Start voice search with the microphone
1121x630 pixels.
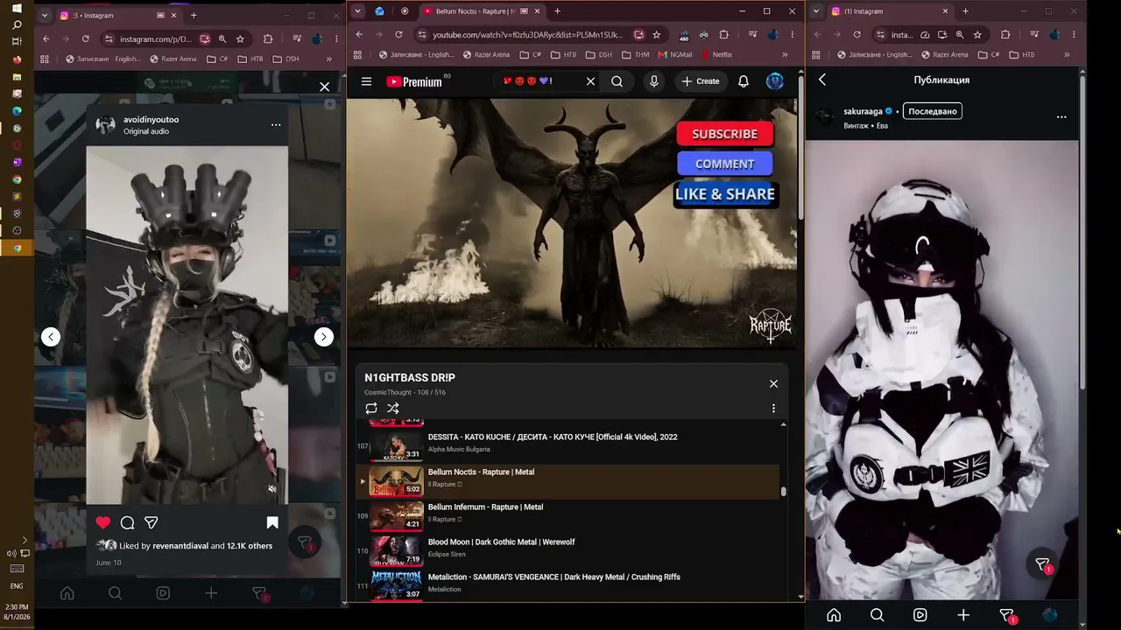coord(653,81)
